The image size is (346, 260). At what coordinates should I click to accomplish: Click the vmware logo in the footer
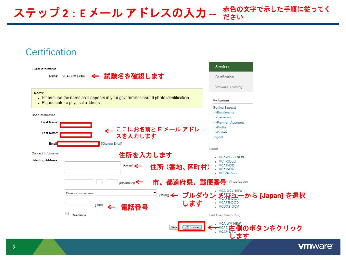(x=316, y=246)
